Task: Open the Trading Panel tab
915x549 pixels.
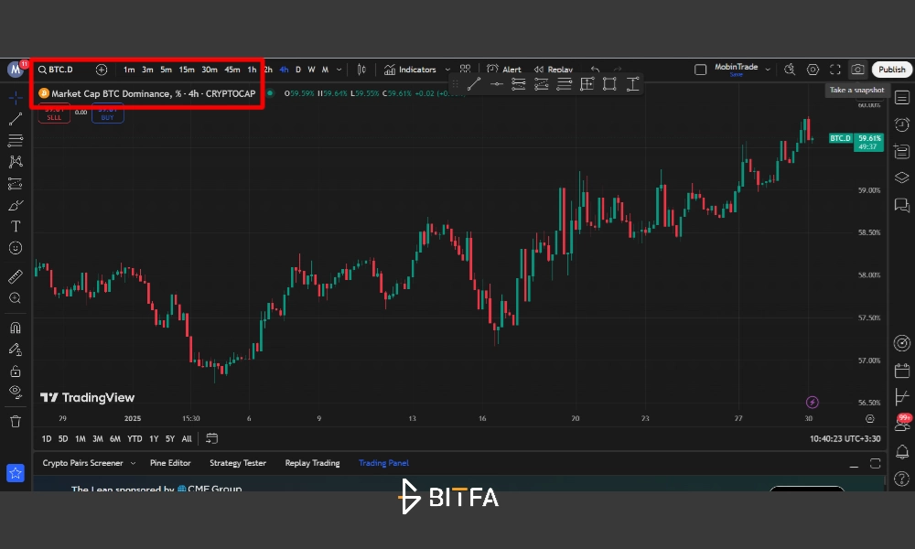Action: [x=383, y=463]
